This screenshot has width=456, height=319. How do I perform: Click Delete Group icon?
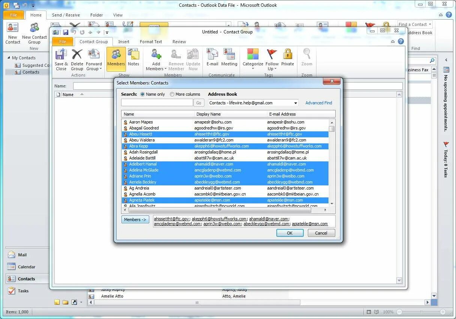(x=77, y=54)
